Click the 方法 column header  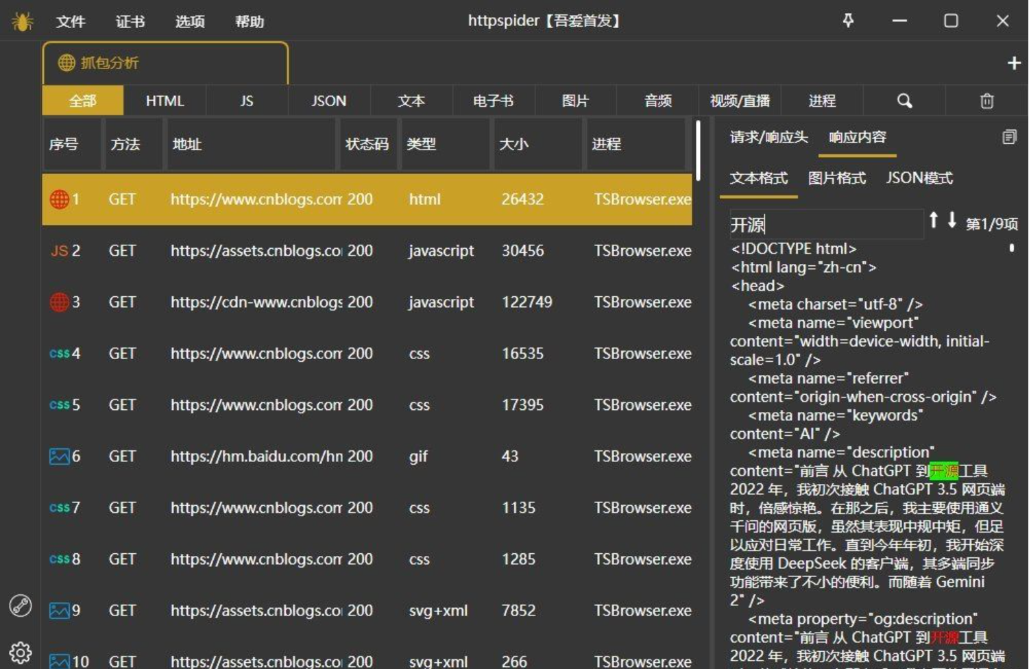[134, 144]
